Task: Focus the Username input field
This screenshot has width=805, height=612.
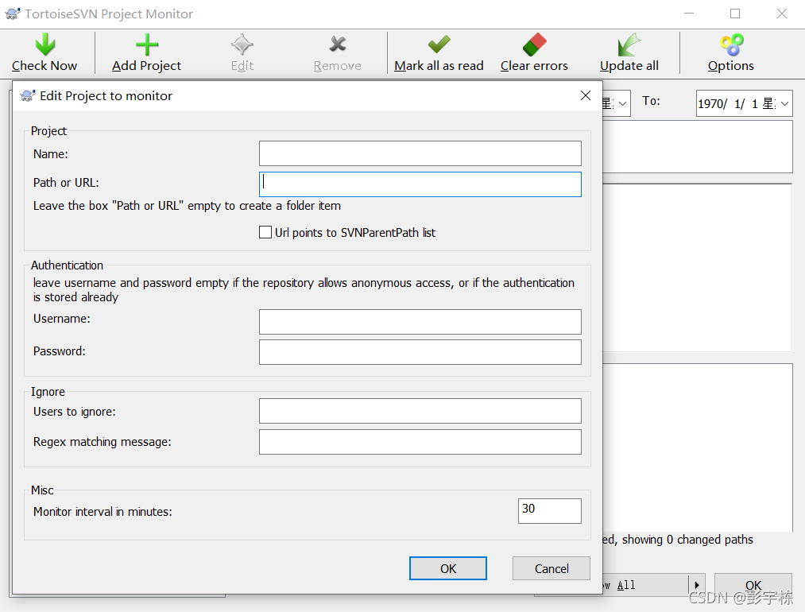Action: [420, 322]
